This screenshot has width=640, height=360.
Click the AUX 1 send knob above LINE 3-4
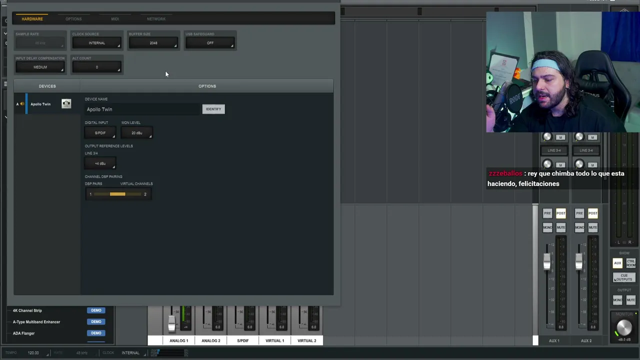click(x=547, y=137)
